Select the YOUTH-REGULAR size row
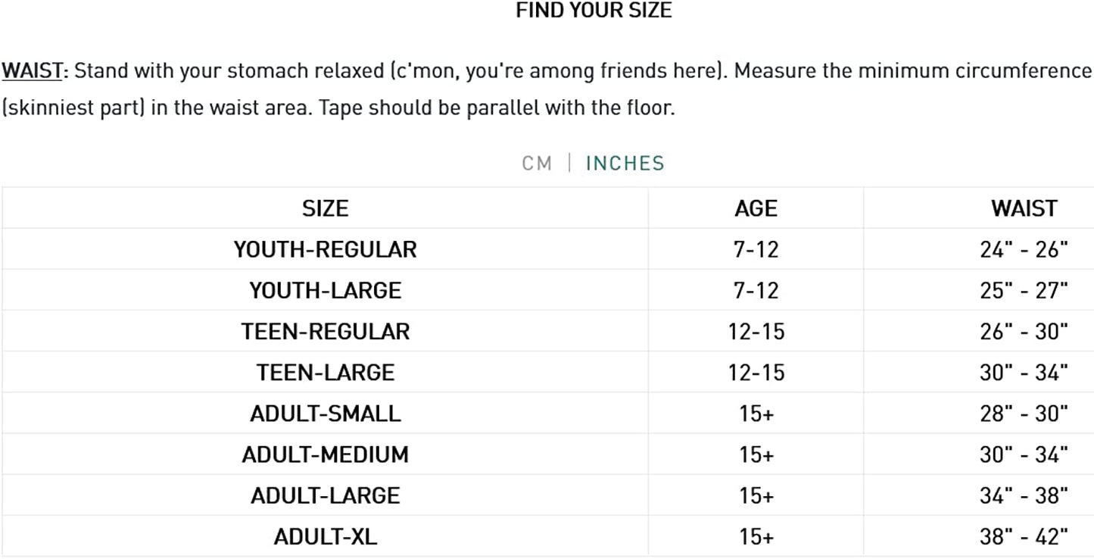This screenshot has width=1094, height=559. 325,249
